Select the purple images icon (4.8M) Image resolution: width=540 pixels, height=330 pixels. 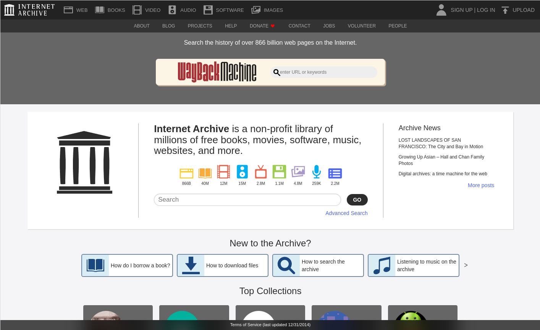click(x=298, y=172)
